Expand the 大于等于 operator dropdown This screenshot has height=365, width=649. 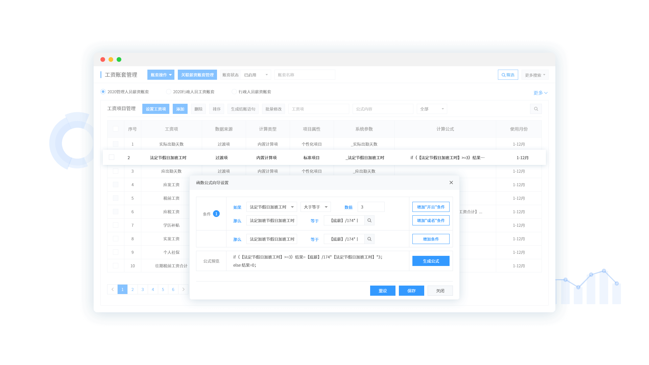(315, 207)
